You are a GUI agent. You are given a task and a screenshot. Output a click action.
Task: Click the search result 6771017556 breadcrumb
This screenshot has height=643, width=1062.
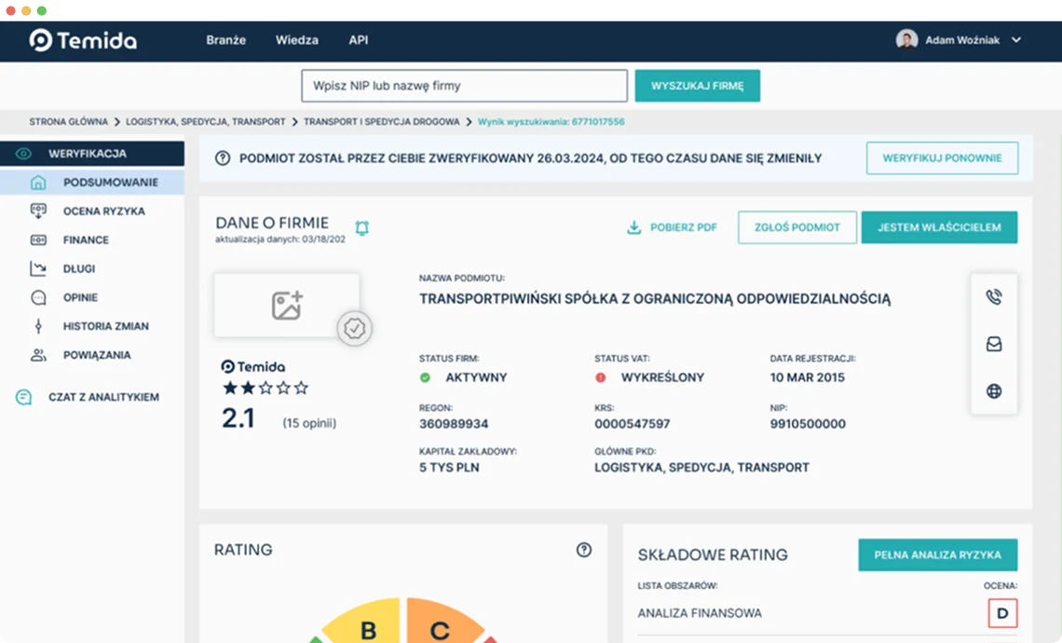point(551,122)
